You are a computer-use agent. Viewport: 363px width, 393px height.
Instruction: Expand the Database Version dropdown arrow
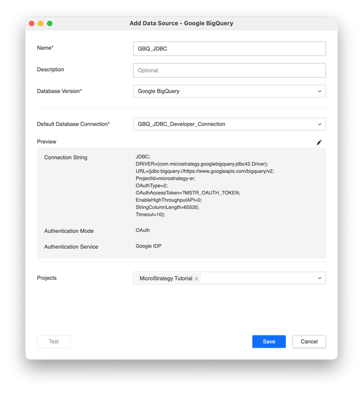click(319, 91)
